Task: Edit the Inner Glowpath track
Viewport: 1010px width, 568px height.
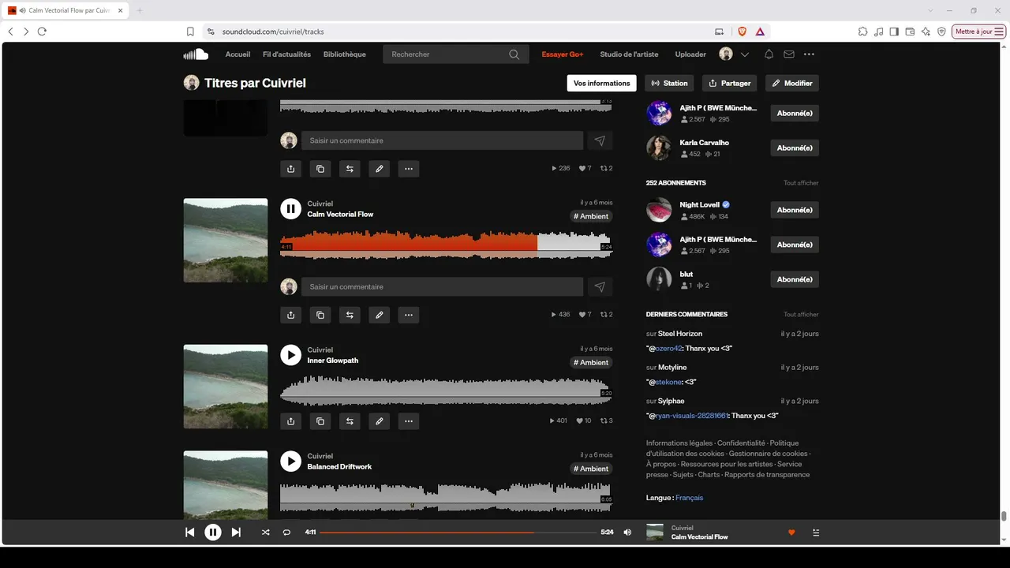Action: (379, 421)
